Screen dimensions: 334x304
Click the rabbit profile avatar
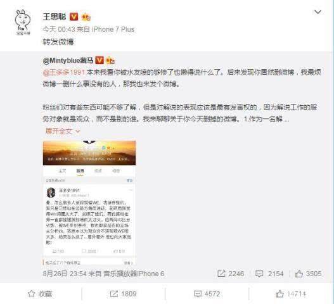[x=23, y=22]
